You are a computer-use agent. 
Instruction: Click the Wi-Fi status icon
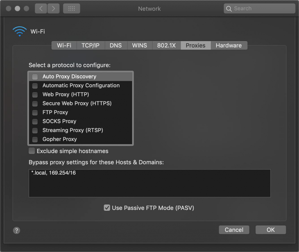[19, 31]
